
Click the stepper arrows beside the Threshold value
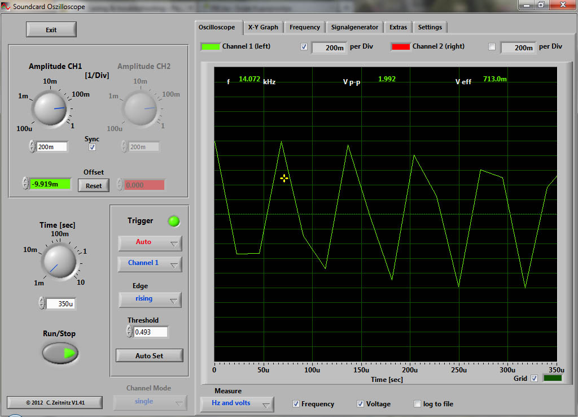[x=129, y=332]
